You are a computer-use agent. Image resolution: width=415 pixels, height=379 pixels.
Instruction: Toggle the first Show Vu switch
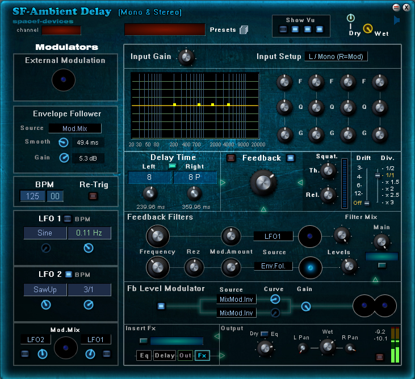coord(283,29)
